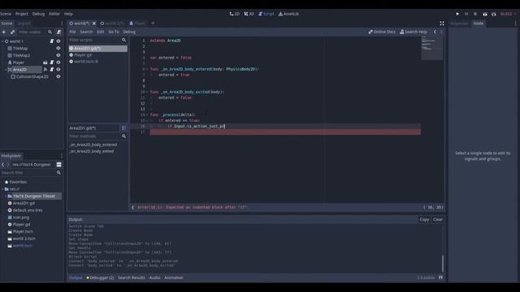Toggle visibility of Area2D node
This screenshot has width=520, height=292.
pos(58,70)
